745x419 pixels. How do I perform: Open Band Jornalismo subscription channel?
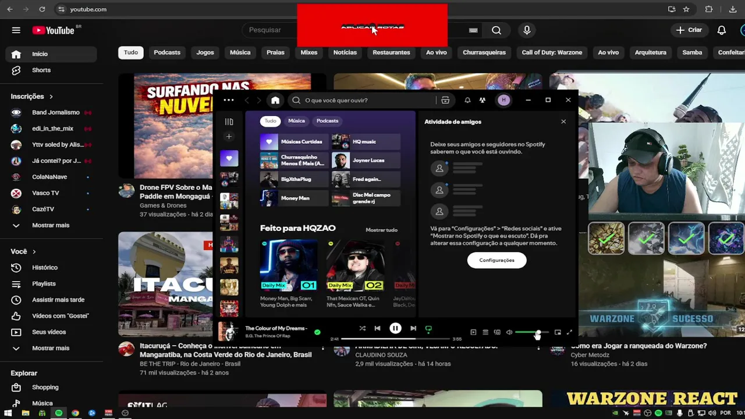click(x=51, y=112)
